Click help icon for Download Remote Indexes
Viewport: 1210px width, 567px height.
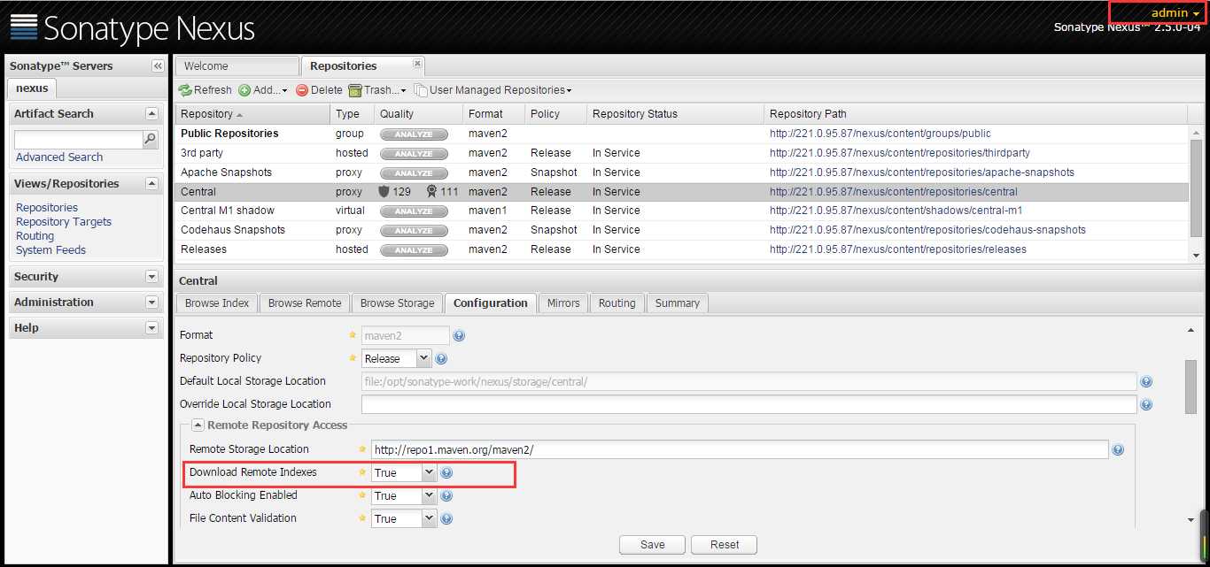click(x=446, y=473)
